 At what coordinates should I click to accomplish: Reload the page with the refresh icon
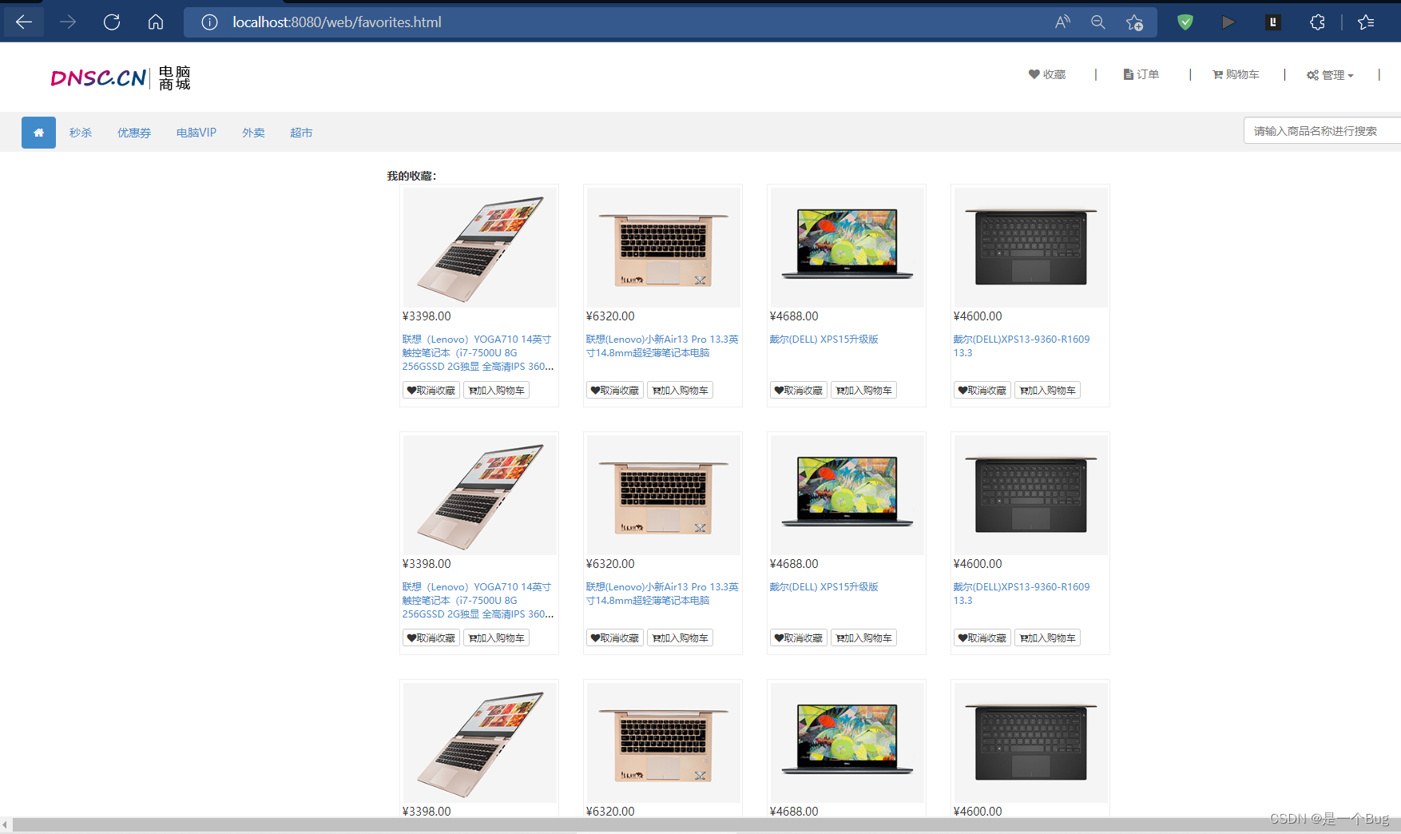click(112, 22)
